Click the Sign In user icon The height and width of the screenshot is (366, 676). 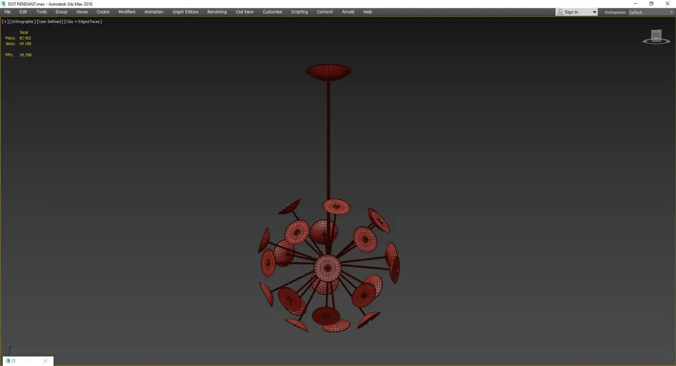(560, 12)
